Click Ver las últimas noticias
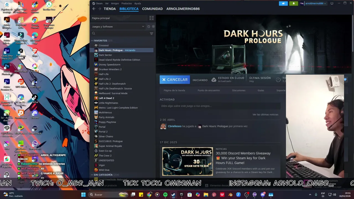The image size is (354, 199). pyautogui.click(x=265, y=114)
